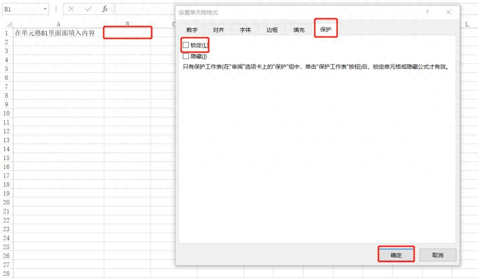Select row 5 header
This screenshot has width=478, height=278.
click(x=6, y=69)
